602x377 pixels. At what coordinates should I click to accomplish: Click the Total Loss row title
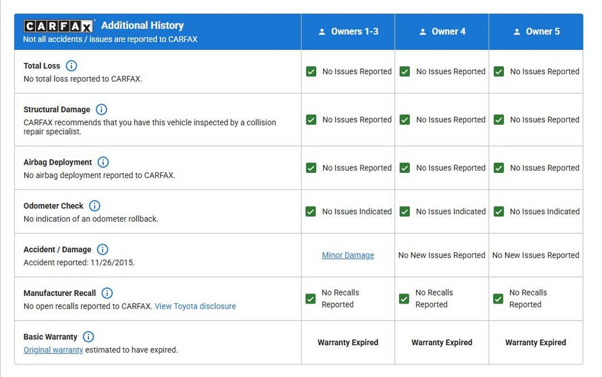pyautogui.click(x=42, y=66)
